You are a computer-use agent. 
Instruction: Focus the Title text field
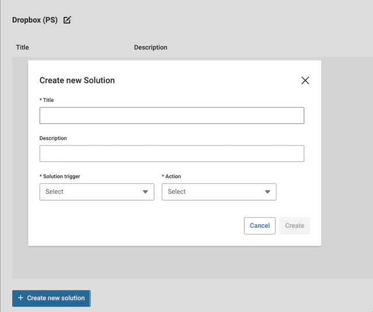172,115
